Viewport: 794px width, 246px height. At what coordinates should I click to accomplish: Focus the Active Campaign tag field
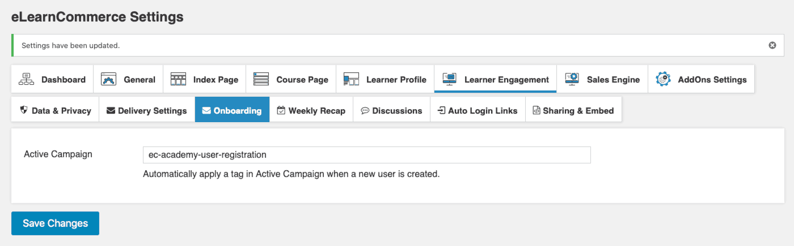pos(366,155)
